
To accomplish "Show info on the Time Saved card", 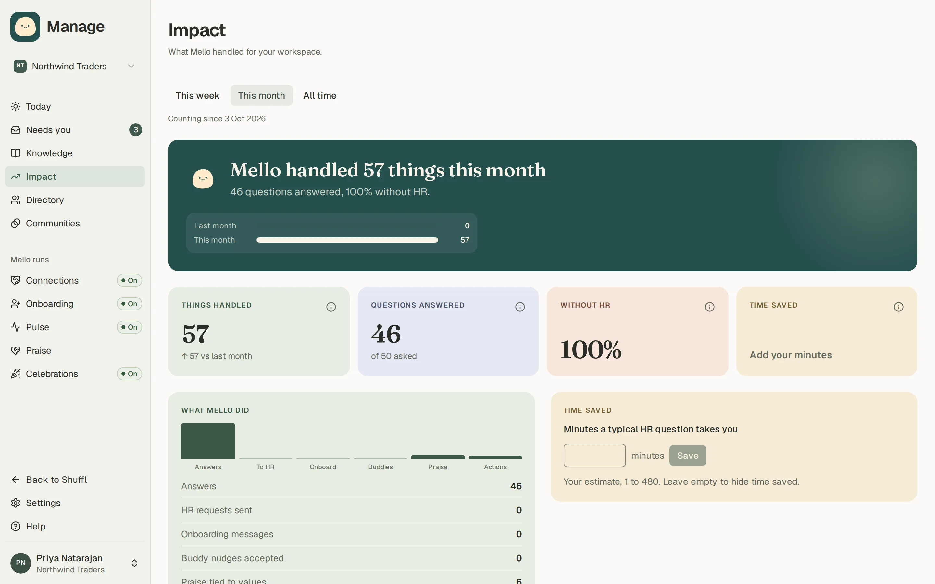I will [898, 307].
